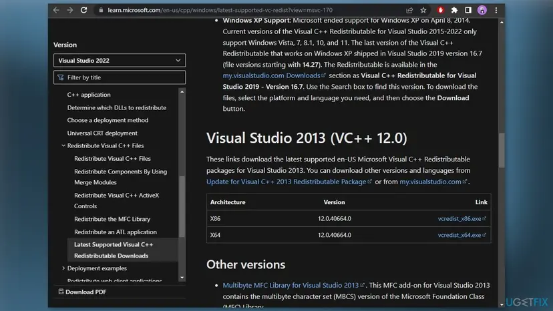Click the Download PDF icon

click(61, 292)
